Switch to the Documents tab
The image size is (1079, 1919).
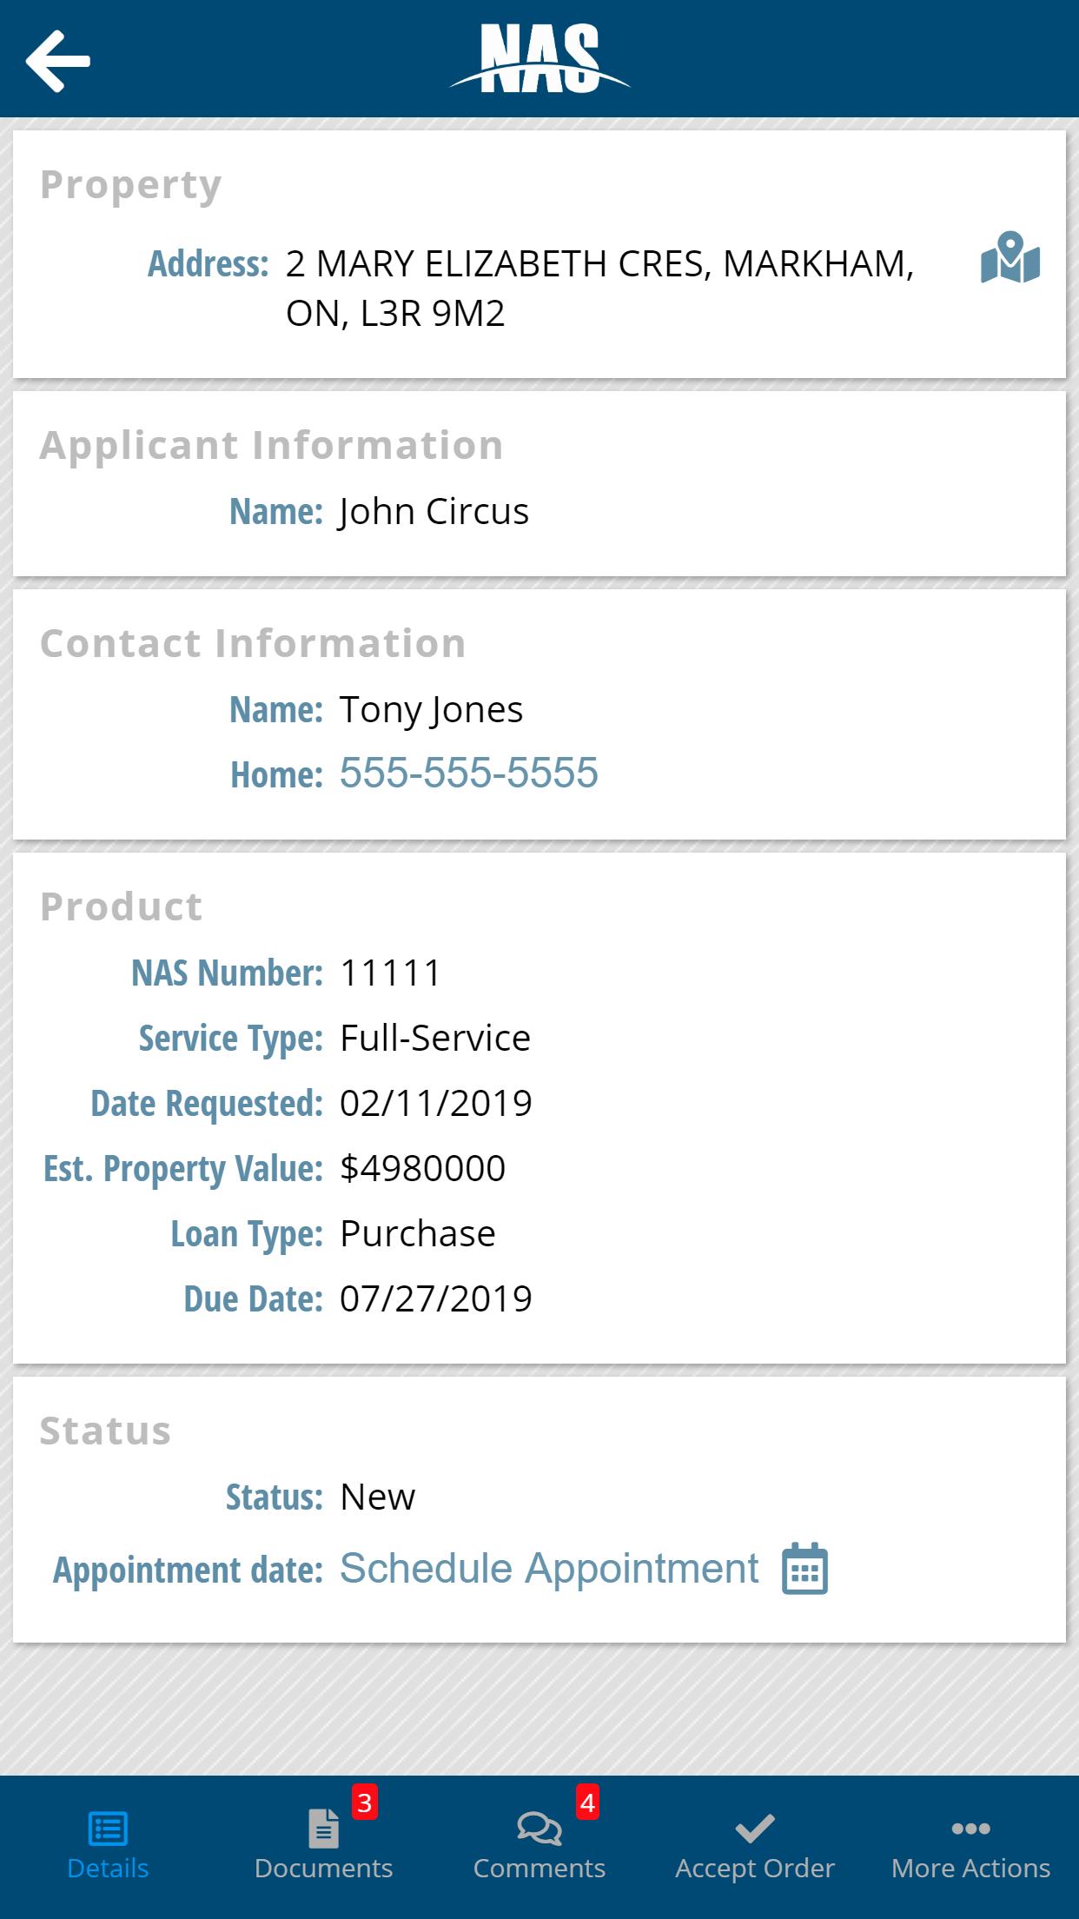click(323, 1869)
